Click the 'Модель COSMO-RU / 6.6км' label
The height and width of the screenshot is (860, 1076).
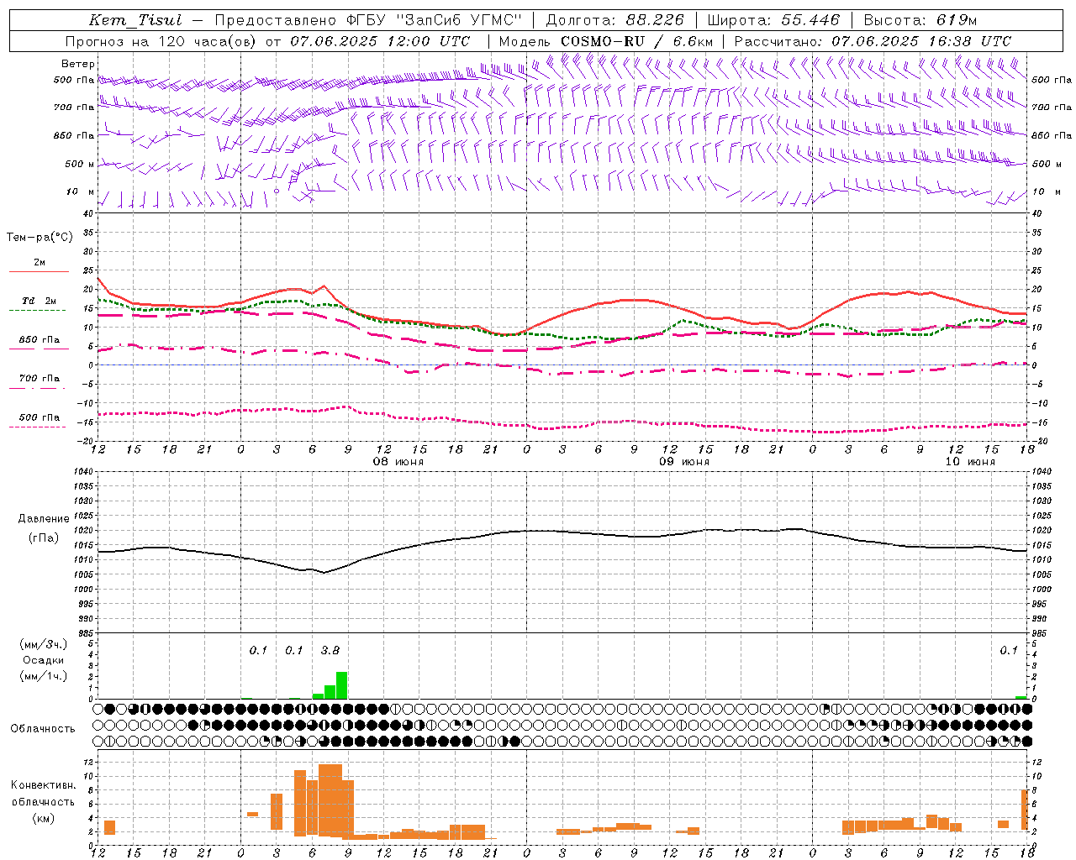606,41
